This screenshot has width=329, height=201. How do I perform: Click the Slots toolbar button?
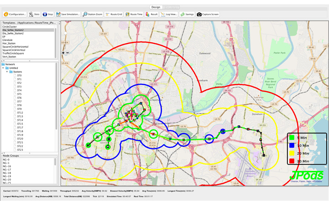click(34, 14)
